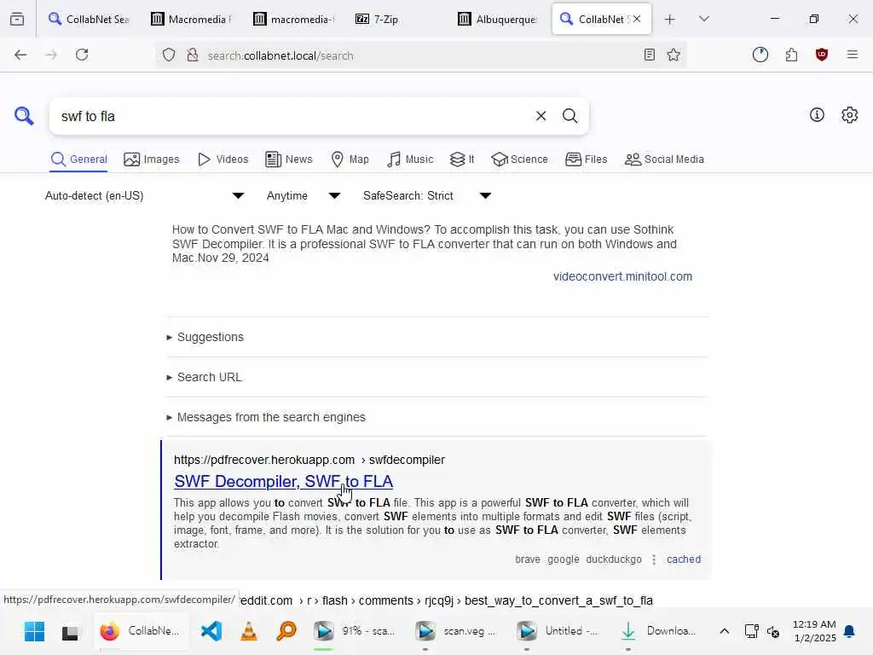Open SWF Decompiler, SWF to FLA result

283,481
